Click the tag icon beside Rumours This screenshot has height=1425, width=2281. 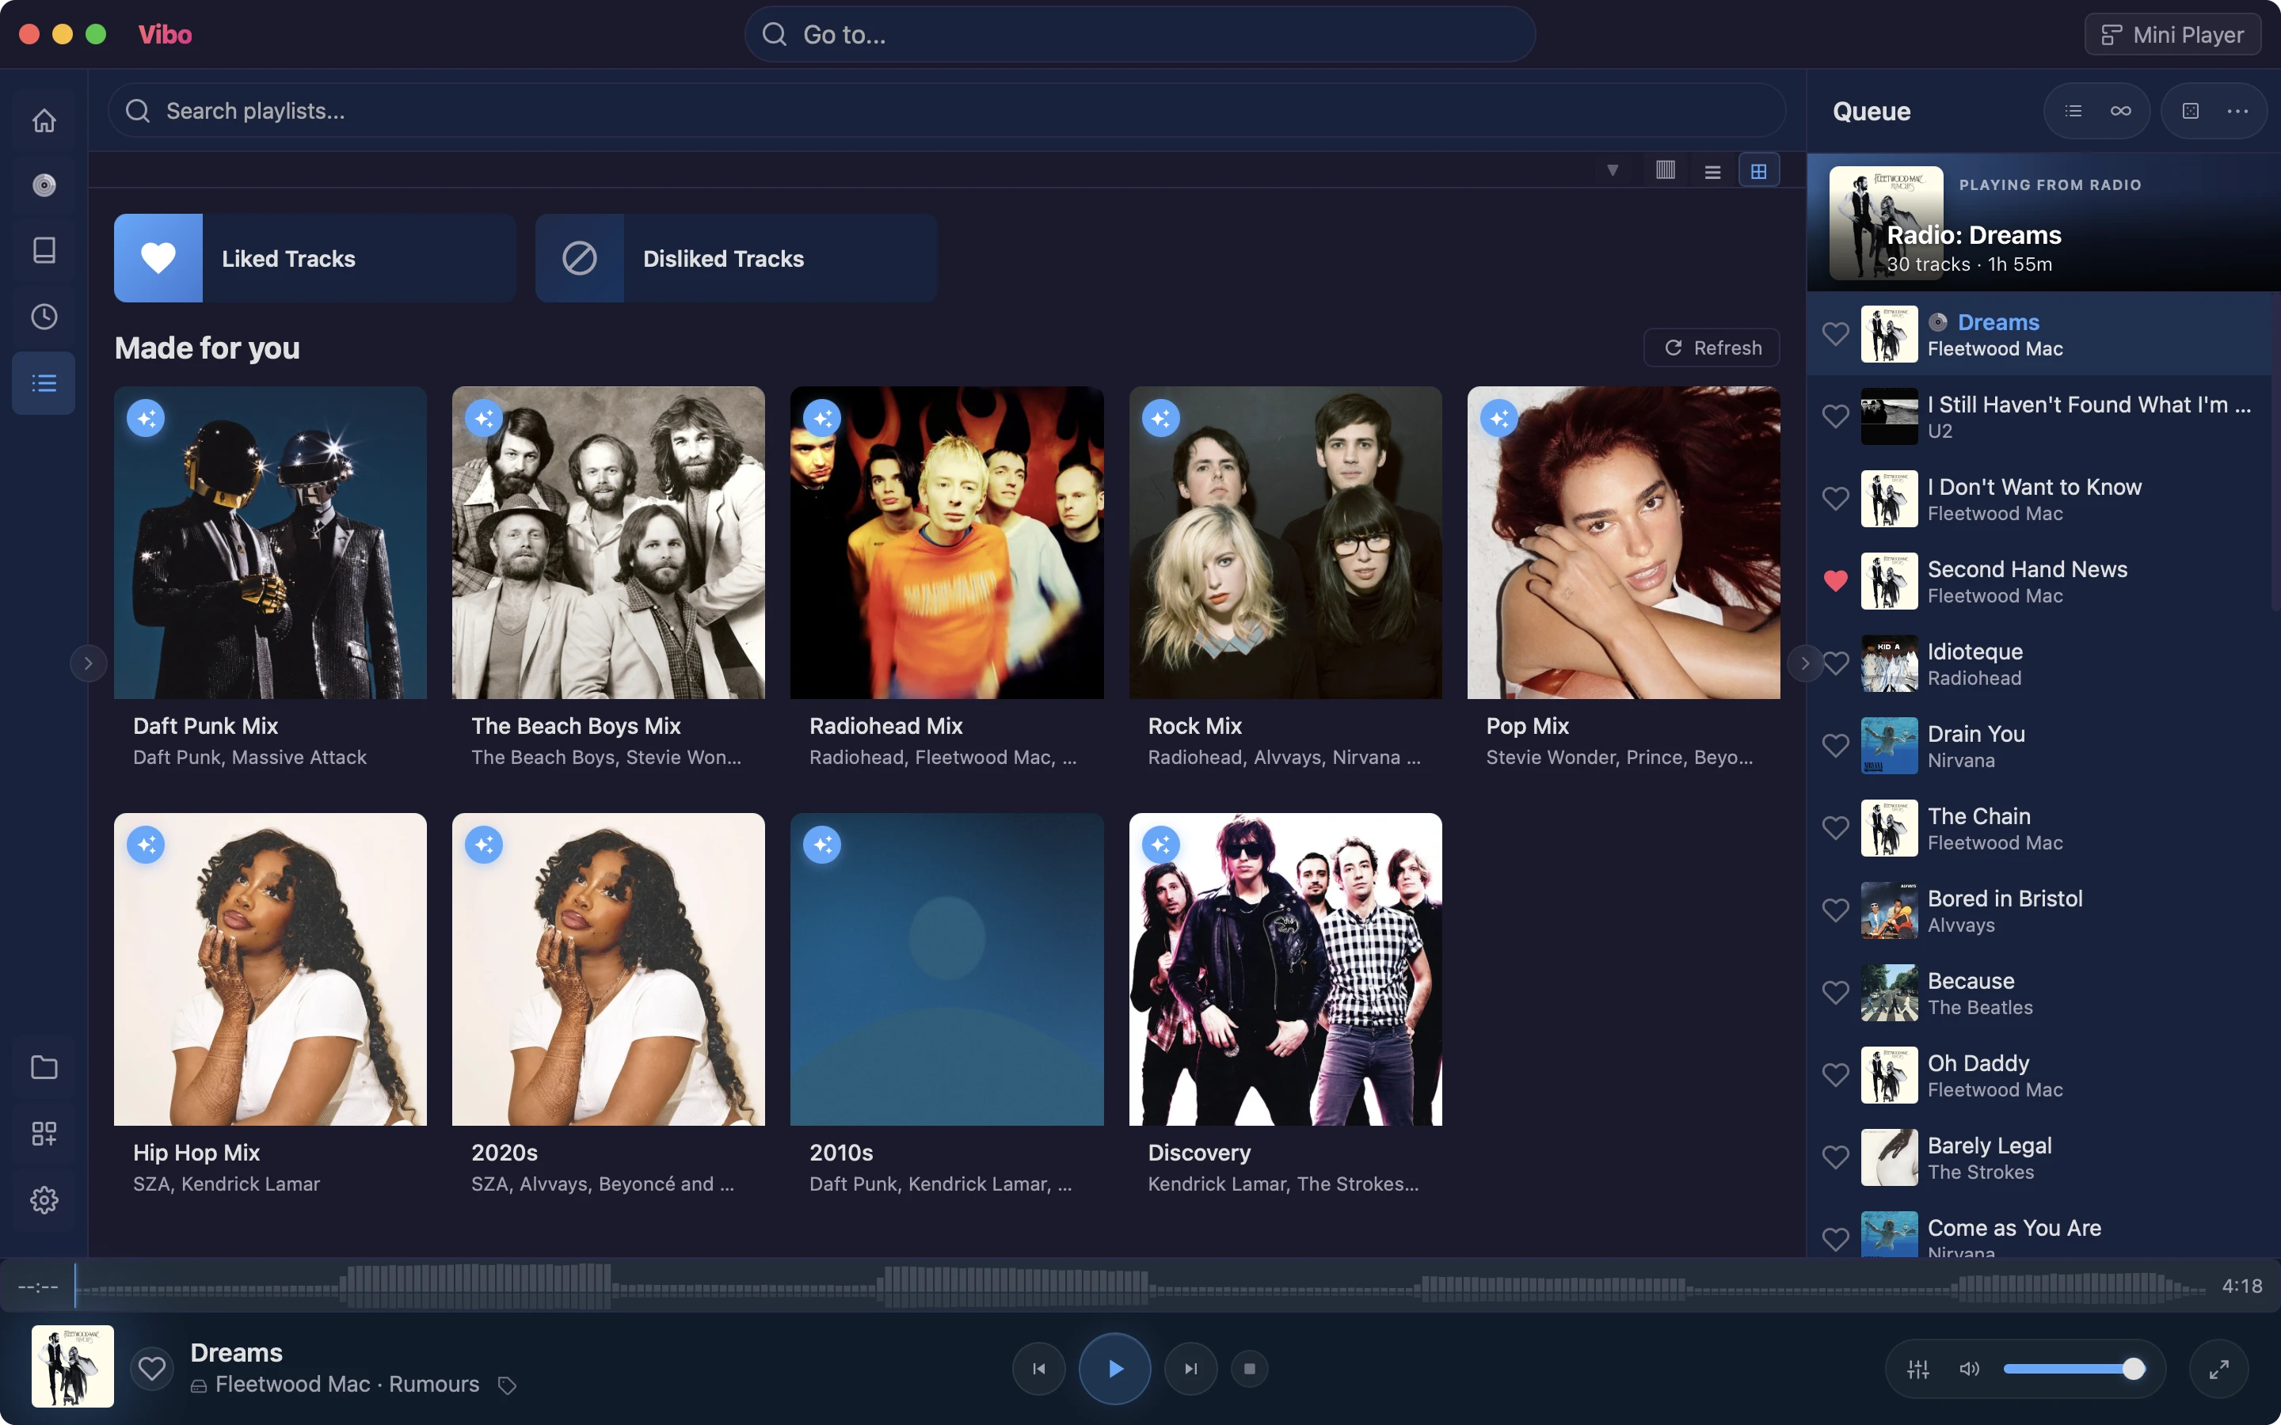coord(507,1385)
